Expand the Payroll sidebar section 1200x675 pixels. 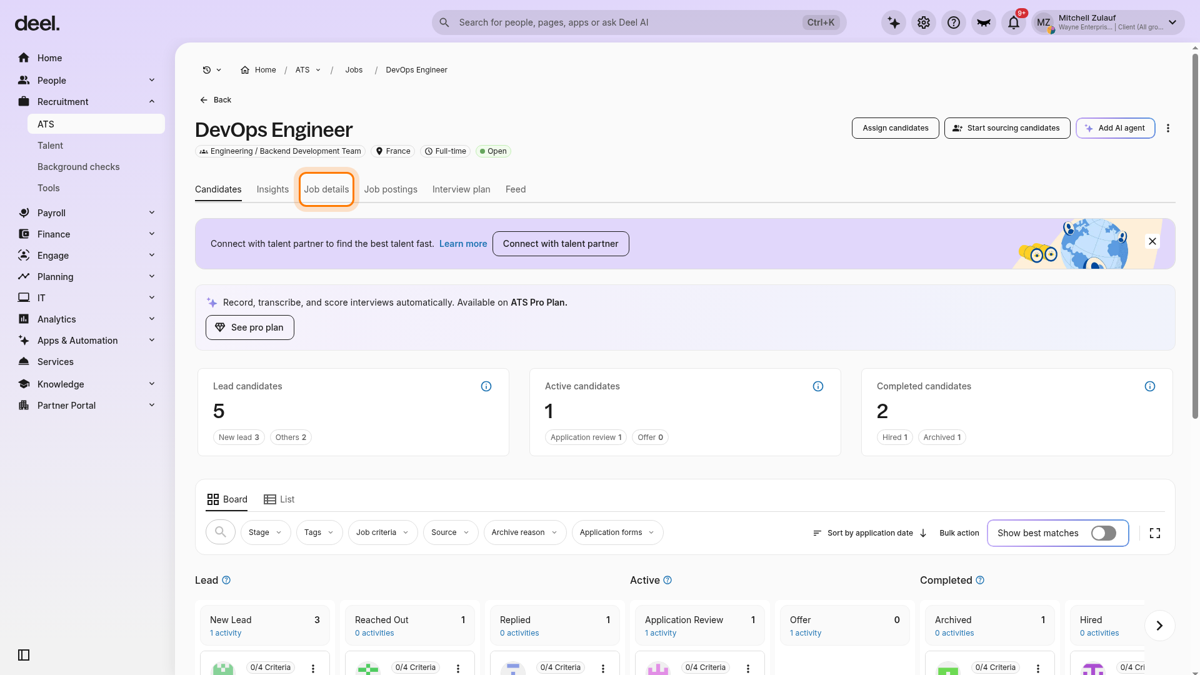[87, 213]
